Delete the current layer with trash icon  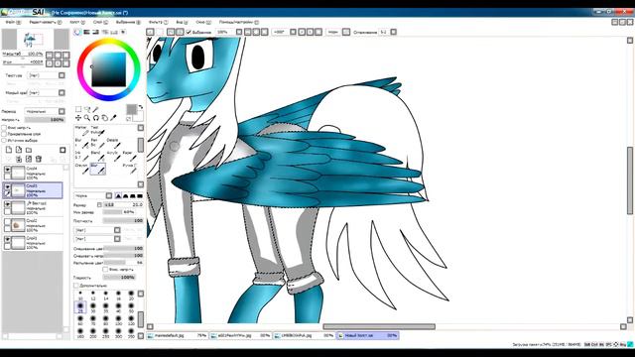pos(39,159)
